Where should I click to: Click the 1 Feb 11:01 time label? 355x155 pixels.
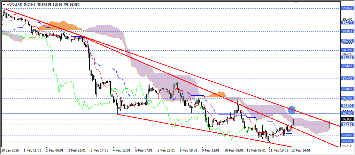[32, 150]
